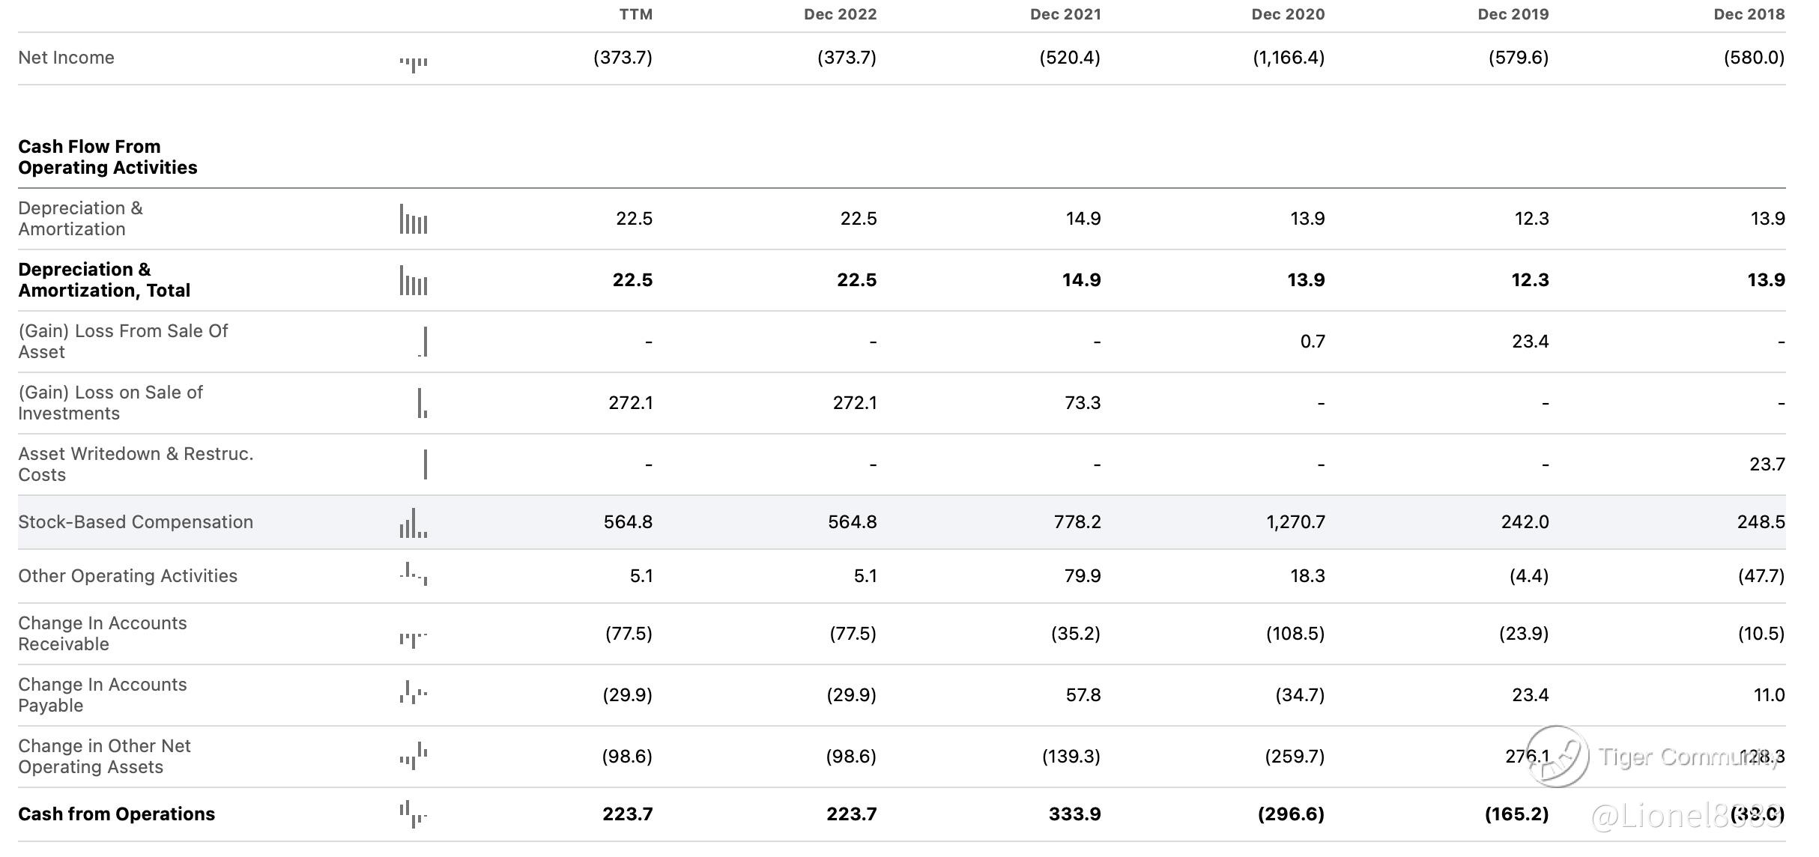Viewport: 1819px width, 857px height.
Task: Click the Change In Accounts Receivable chart icon
Action: click(x=414, y=638)
